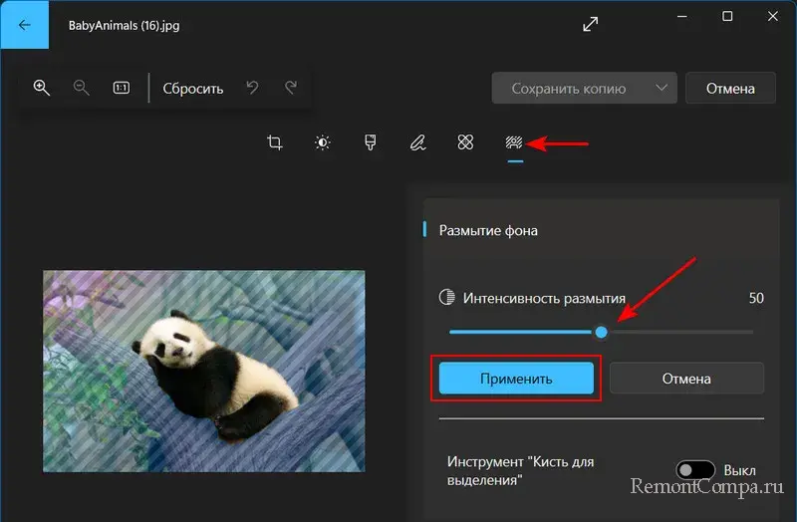797x522 pixels.
Task: Click the undo arrow icon
Action: (x=253, y=88)
